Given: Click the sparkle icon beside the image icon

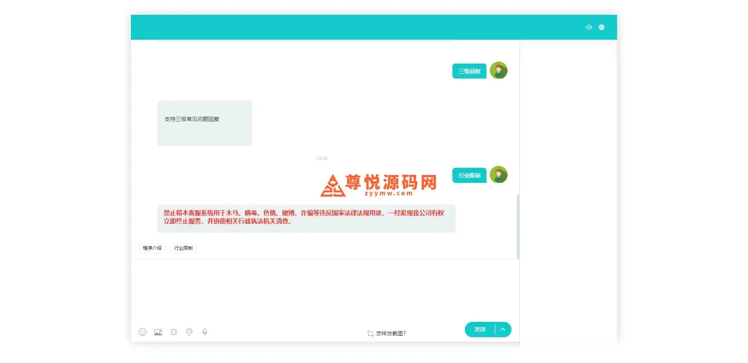Looking at the screenshot, I should pos(174,332).
